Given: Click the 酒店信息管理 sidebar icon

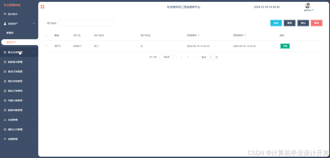Looking at the screenshot, I should (x=5, y=81).
